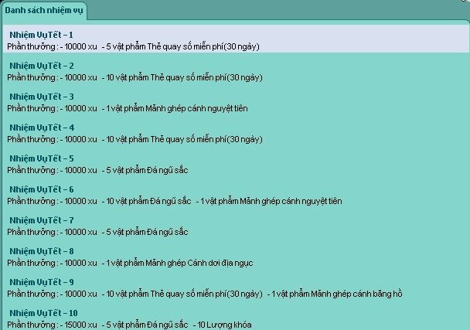The image size is (470, 330).
Task: Select Nhiệm Vụ Tết - 10 title
Action: pos(44,313)
